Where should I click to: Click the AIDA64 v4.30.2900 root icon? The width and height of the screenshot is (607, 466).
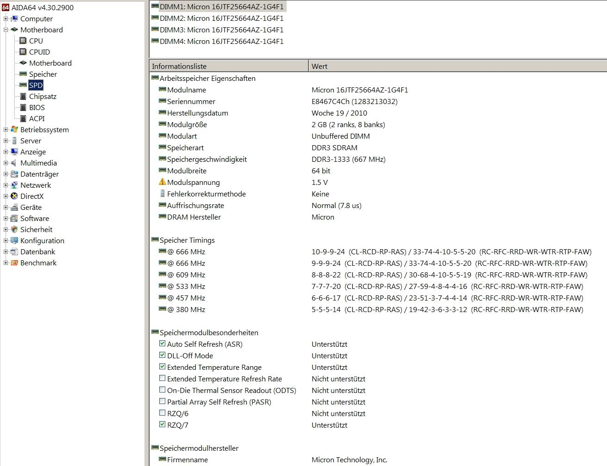pos(6,7)
